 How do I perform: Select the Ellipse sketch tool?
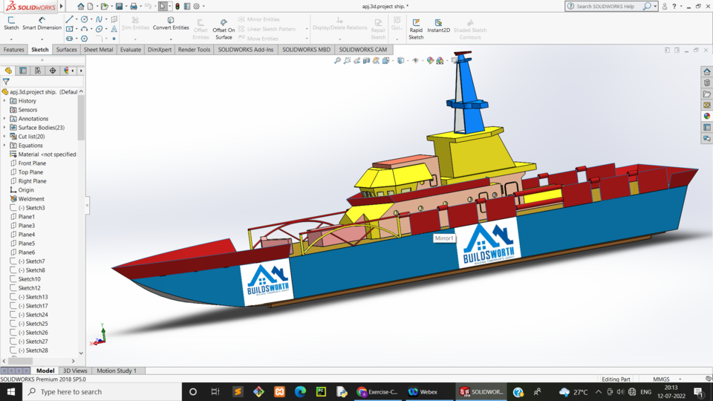99,29
